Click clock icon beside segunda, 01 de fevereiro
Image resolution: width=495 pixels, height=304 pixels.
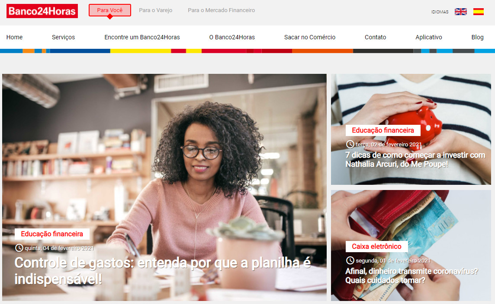pos(350,260)
